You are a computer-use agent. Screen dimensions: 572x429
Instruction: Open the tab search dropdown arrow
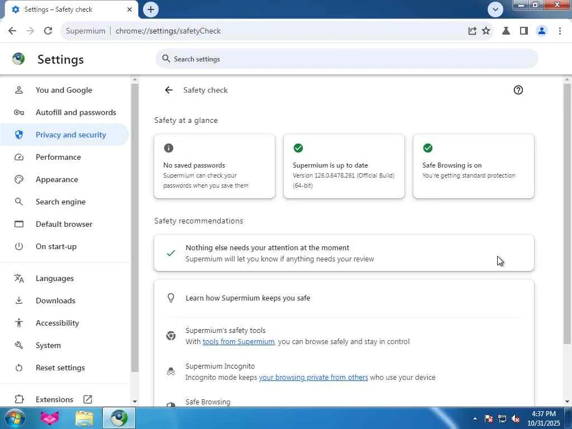coord(495,9)
